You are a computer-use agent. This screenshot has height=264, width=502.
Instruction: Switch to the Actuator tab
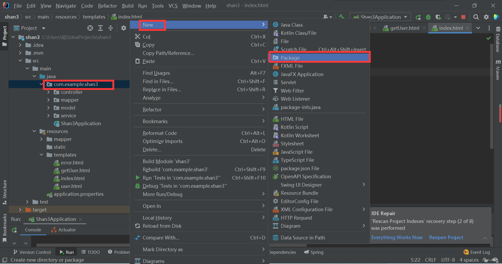point(64,230)
